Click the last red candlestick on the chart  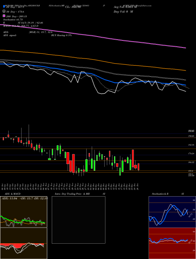click(139, 167)
